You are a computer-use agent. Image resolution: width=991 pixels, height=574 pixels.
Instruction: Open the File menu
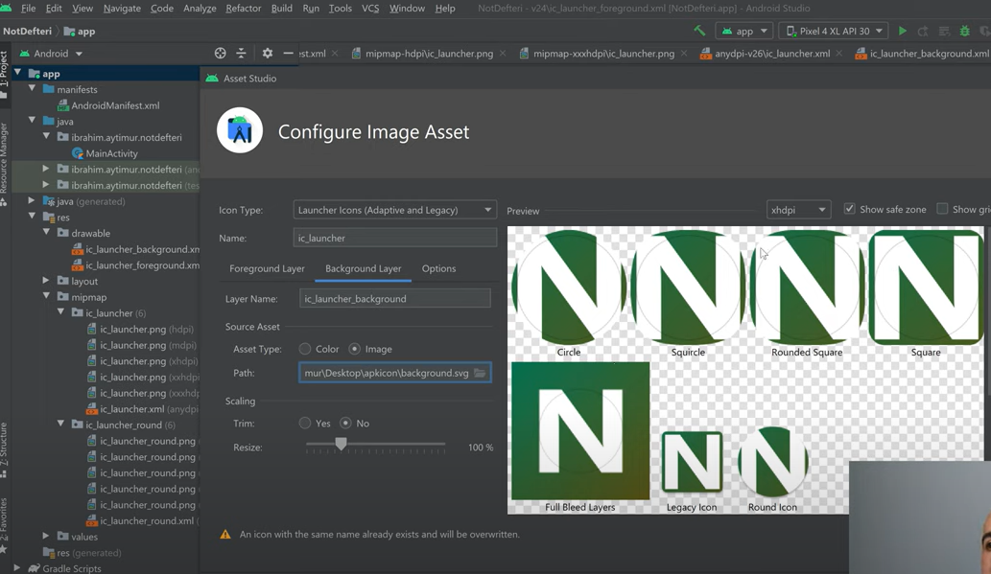[x=29, y=9]
